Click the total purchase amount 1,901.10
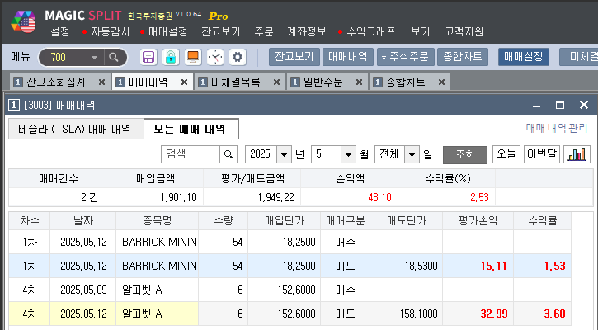598x330 pixels. pyautogui.click(x=178, y=197)
